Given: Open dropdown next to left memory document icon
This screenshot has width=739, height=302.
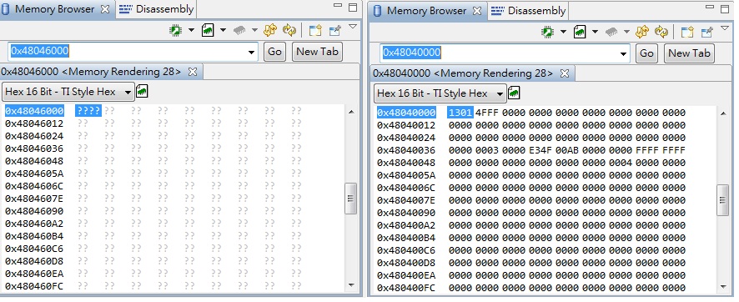Looking at the screenshot, I should (x=223, y=31).
